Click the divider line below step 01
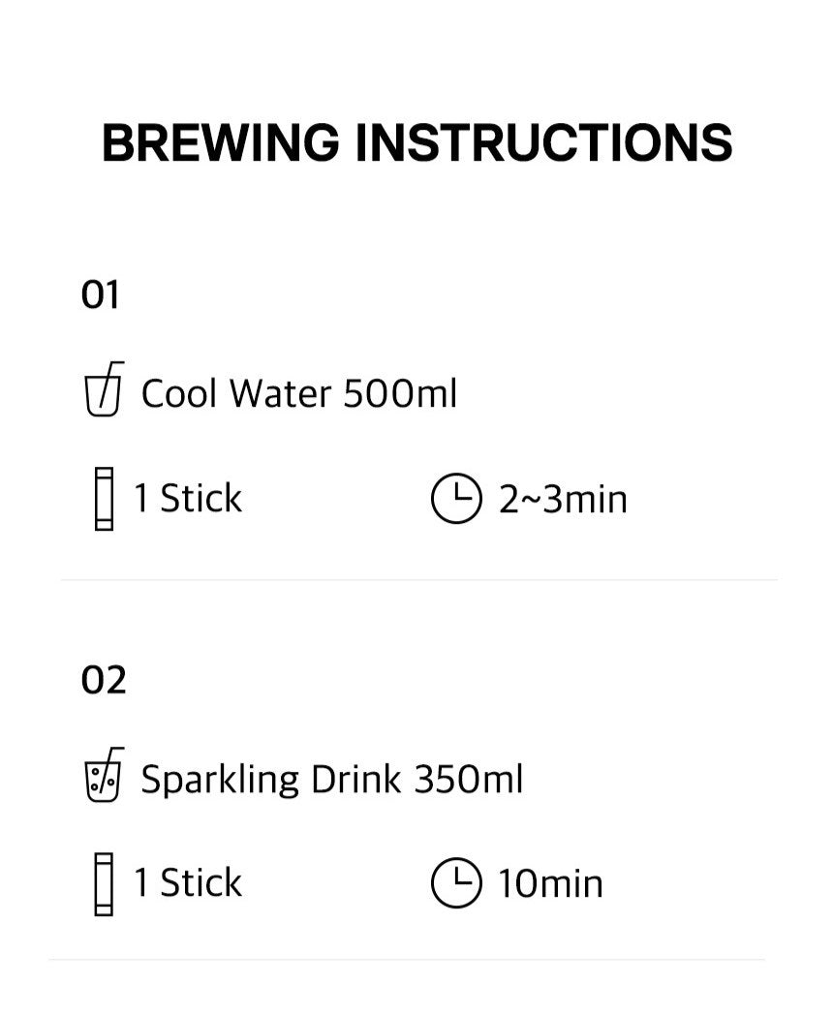 click(x=418, y=580)
